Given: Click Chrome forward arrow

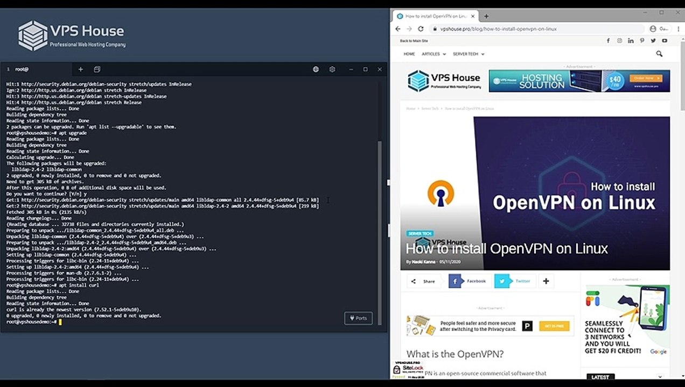Looking at the screenshot, I should 409,29.
